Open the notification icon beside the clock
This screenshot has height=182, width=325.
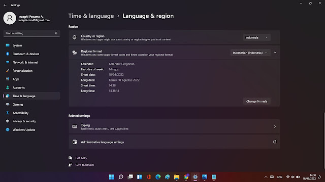tap(319, 177)
